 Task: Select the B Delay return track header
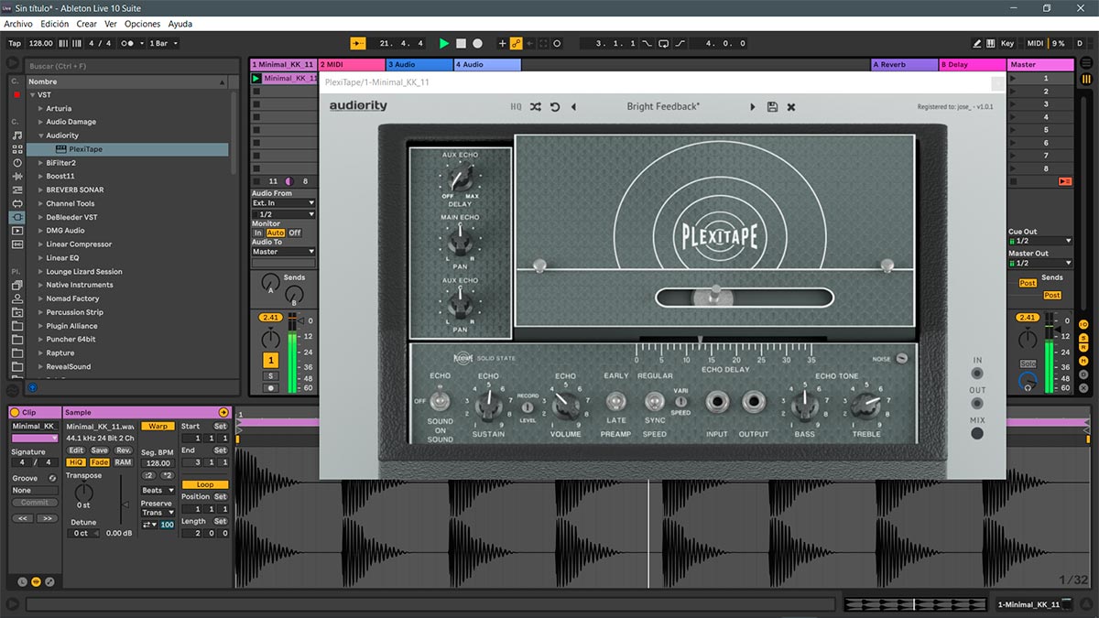click(973, 65)
